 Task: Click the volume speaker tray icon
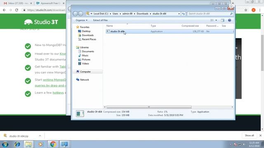tap(244, 144)
